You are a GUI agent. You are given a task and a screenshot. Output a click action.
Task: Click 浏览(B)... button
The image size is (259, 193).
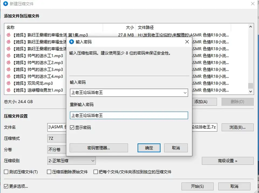point(237,127)
